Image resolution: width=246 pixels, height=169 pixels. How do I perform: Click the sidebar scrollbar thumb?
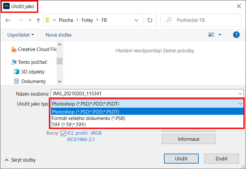coord(59,61)
